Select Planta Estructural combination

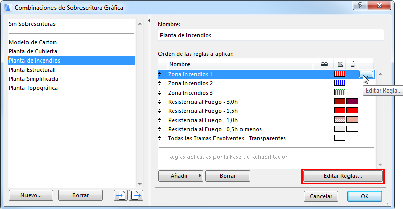[x=32, y=70]
